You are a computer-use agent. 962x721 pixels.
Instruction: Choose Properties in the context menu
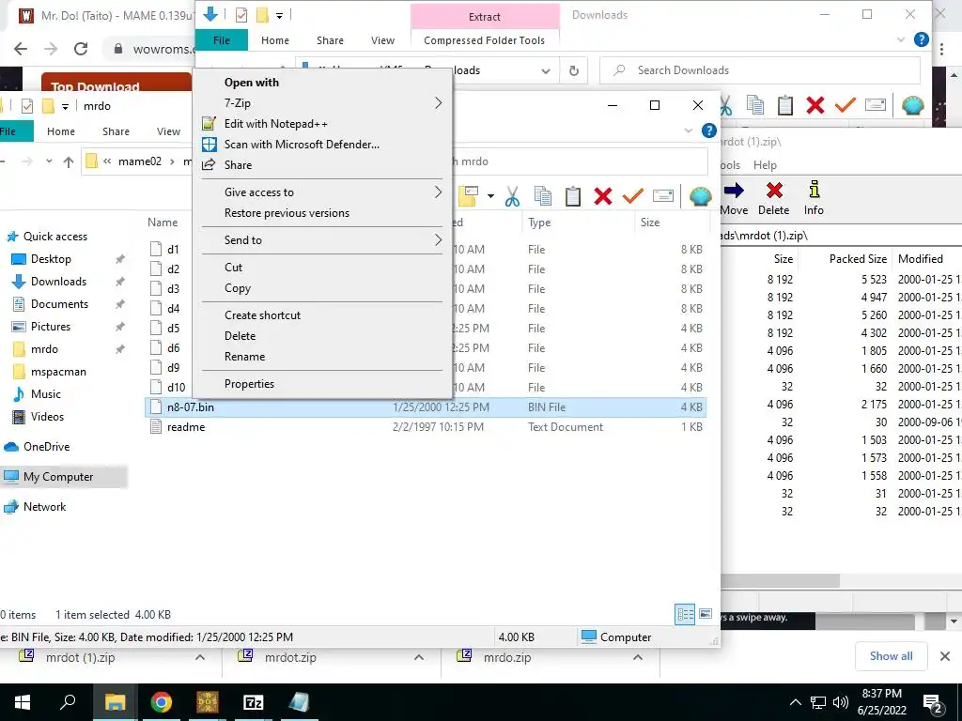click(323, 384)
